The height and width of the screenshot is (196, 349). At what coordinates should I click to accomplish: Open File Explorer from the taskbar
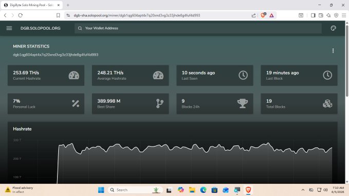click(x=192, y=190)
